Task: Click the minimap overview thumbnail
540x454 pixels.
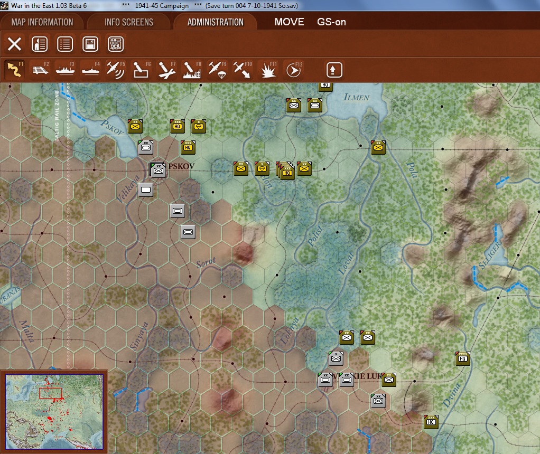Action: (x=54, y=412)
